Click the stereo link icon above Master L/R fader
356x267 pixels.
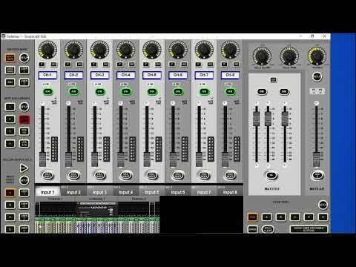[x=317, y=91]
